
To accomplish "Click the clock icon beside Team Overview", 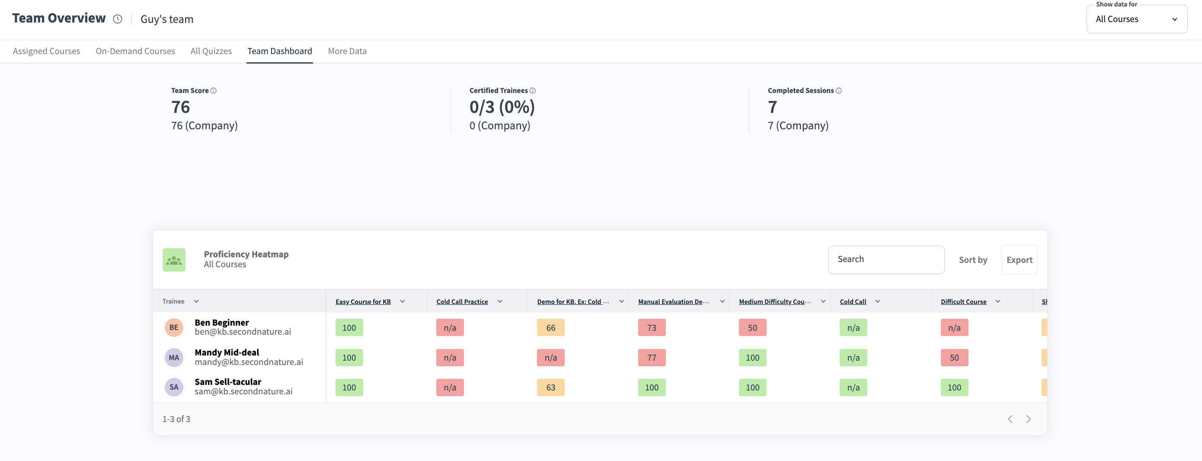I will [x=118, y=19].
